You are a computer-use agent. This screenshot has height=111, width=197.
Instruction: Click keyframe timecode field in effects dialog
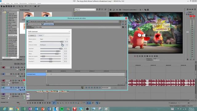click(x=106, y=88)
